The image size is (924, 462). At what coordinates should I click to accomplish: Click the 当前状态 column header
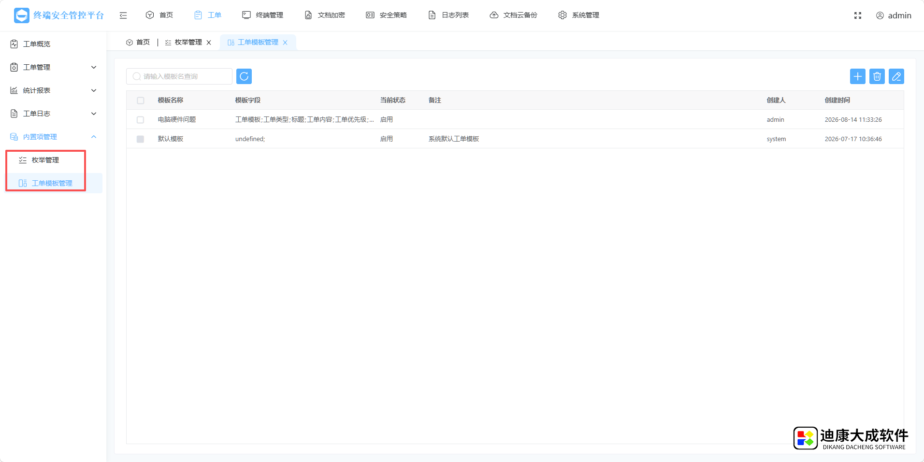[393, 100]
